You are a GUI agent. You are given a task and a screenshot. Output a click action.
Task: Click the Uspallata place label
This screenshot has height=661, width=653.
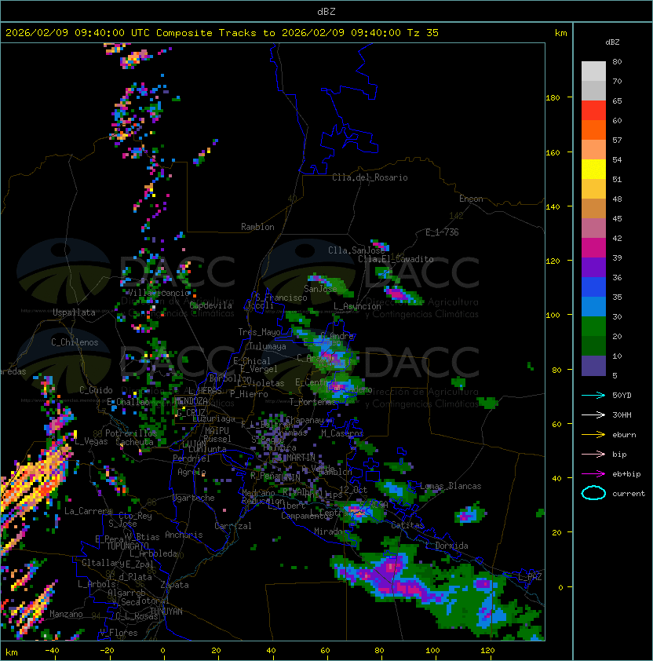pos(74,312)
